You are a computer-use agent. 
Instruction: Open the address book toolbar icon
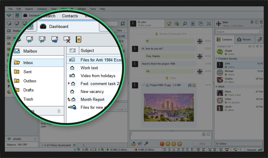(x=79, y=39)
